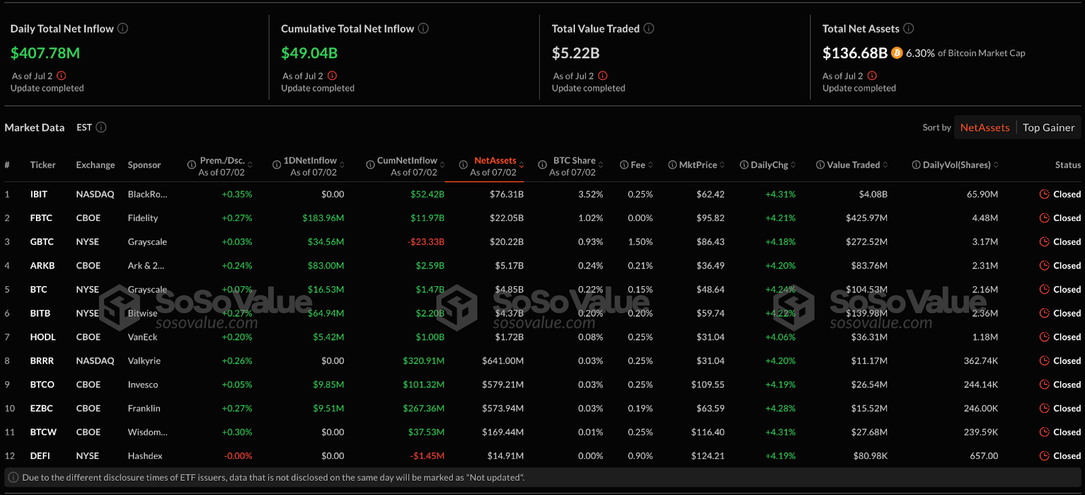Click info icon before Value Traded column header

[821, 165]
